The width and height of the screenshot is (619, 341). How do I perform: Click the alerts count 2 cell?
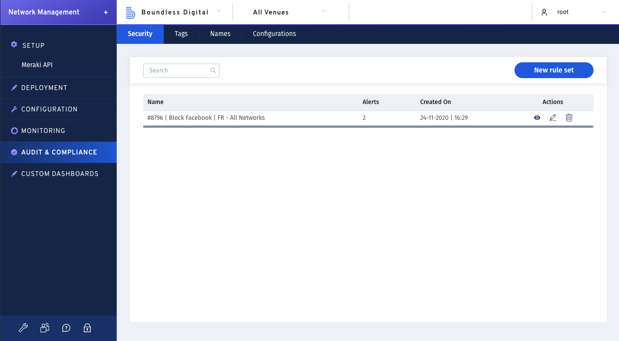tap(364, 118)
